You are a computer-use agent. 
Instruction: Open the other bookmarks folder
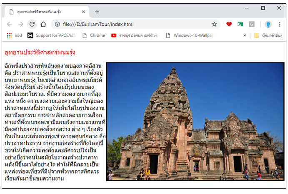tap(268, 35)
